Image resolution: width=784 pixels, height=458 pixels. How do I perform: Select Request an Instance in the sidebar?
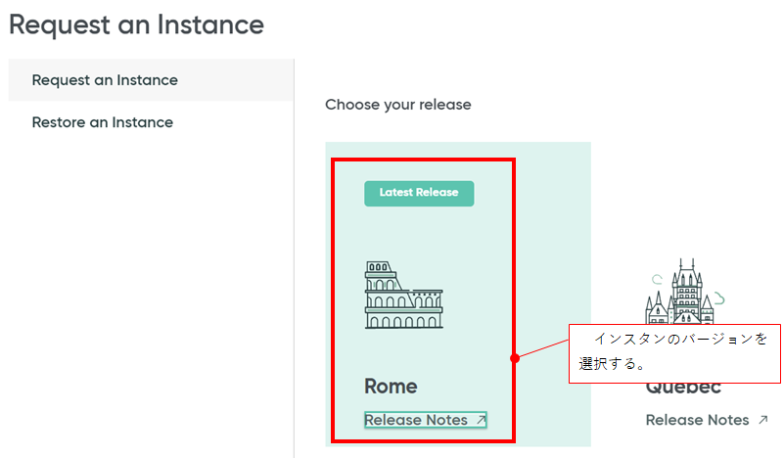point(105,80)
